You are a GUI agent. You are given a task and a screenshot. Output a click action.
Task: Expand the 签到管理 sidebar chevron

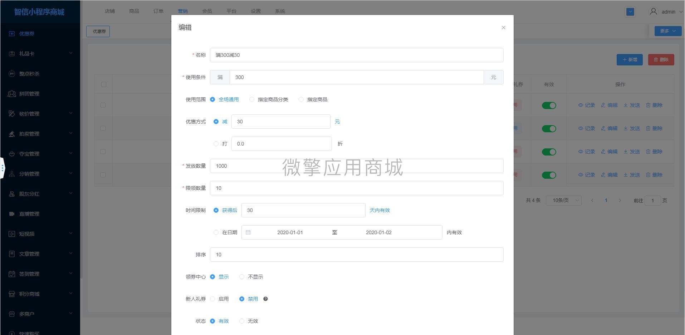[70, 274]
